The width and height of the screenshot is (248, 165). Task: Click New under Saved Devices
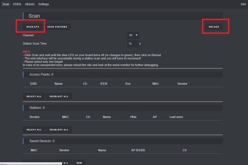(79, 163)
